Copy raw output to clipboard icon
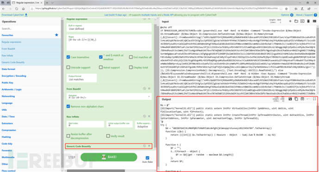319x172 pixels. click(296, 99)
